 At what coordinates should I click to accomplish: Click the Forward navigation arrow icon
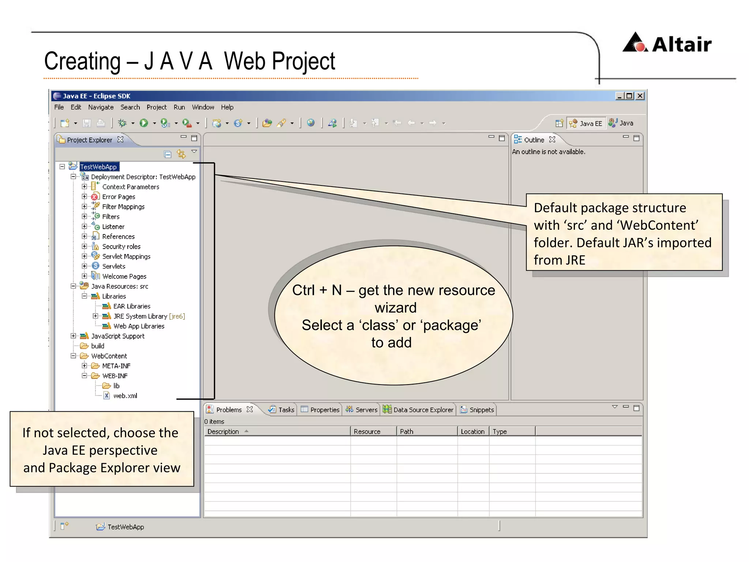tap(433, 123)
